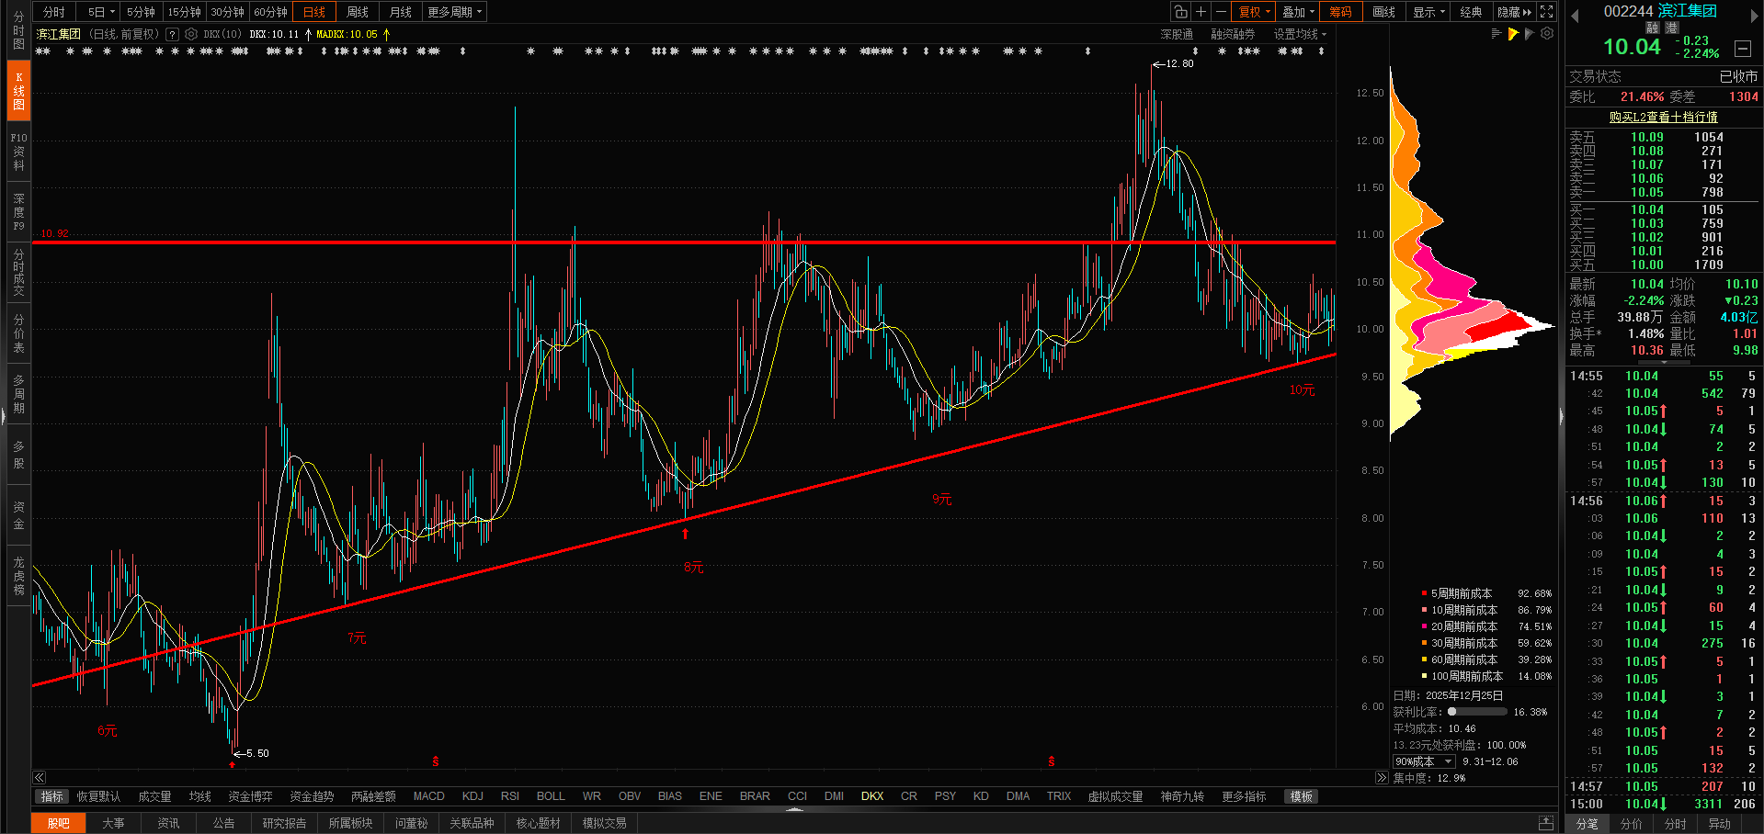The image size is (1764, 834).
Task: Click 更多指标 button
Action: coord(1244,796)
